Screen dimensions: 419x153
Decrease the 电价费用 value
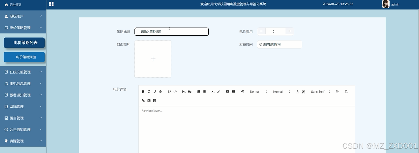point(261,31)
